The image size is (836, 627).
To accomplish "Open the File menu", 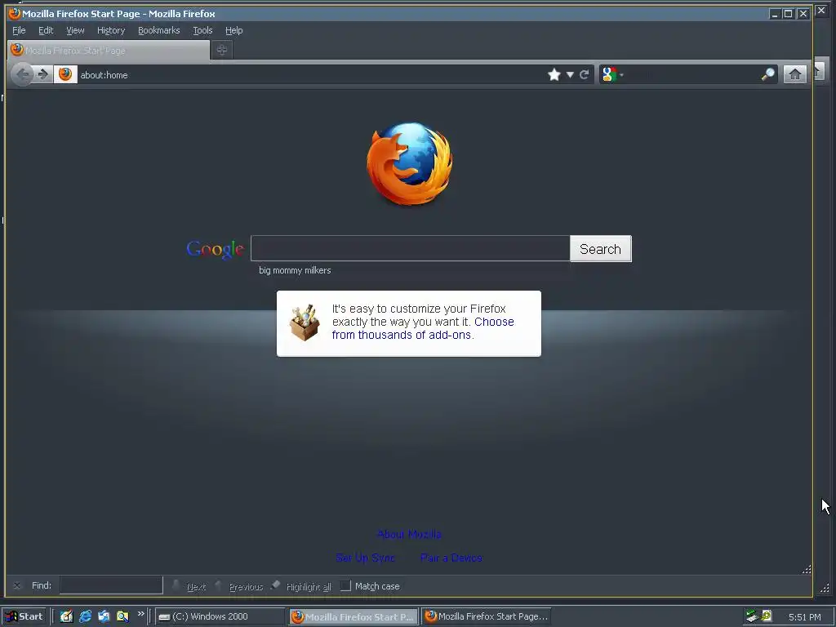I will (19, 30).
